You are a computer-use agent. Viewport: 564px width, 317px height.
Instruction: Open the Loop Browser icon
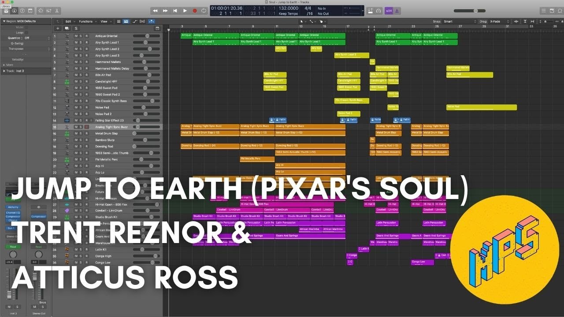coord(560,10)
